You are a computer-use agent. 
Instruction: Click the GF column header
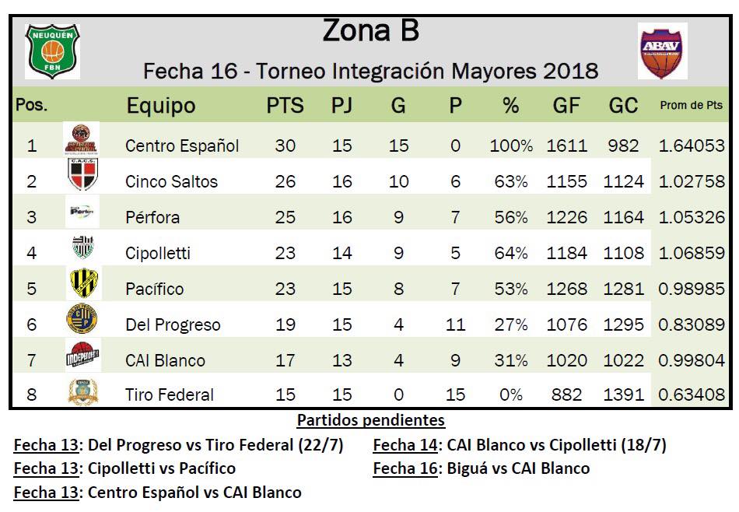(x=566, y=106)
